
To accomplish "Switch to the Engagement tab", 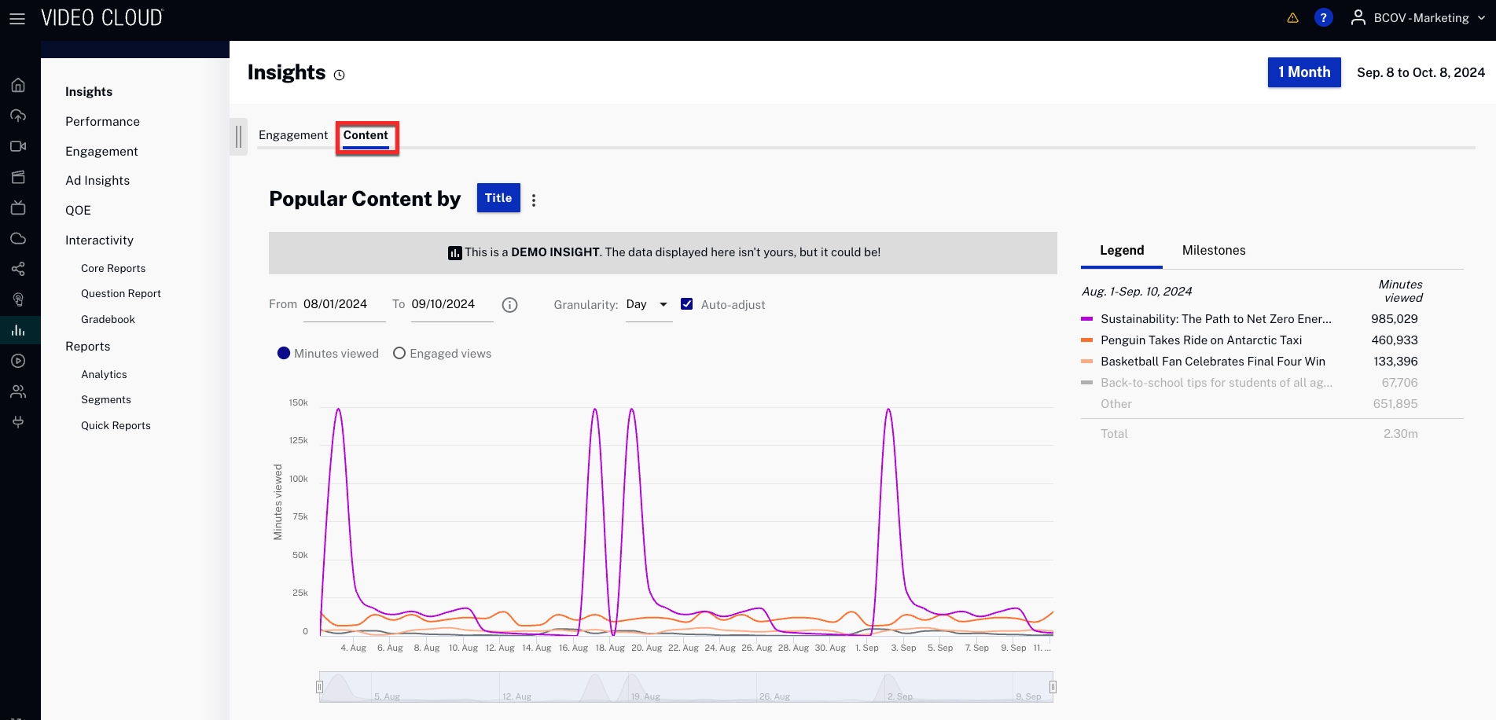I will [x=293, y=135].
